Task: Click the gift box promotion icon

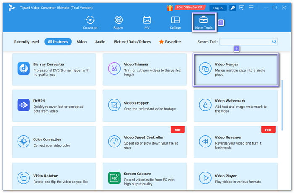Action: (x=170, y=8)
